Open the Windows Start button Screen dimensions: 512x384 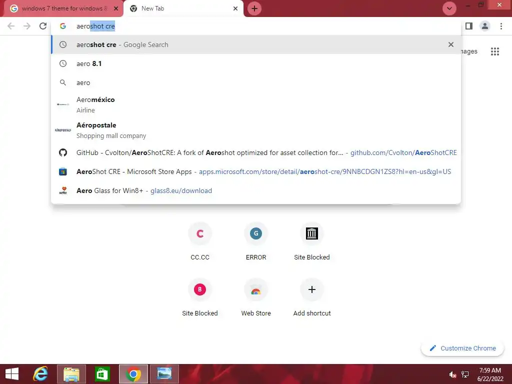click(12, 374)
